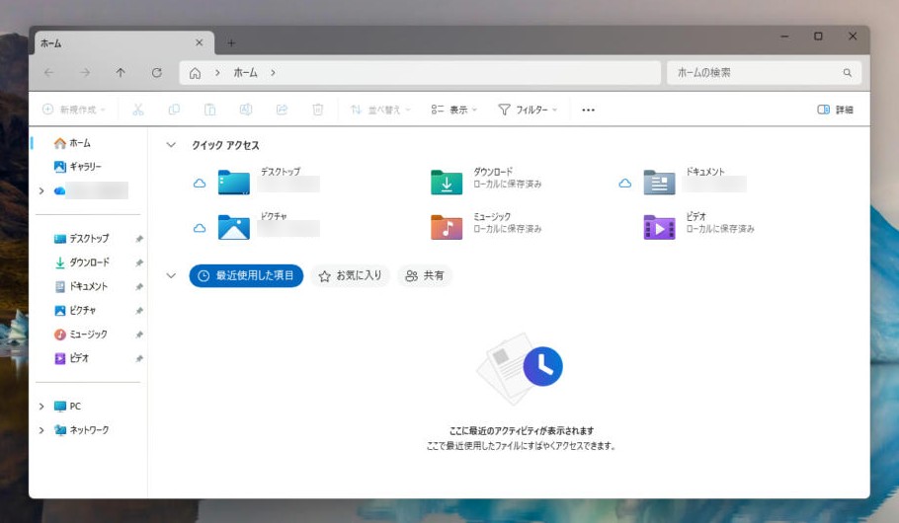Click the search magnifier icon

coord(848,73)
